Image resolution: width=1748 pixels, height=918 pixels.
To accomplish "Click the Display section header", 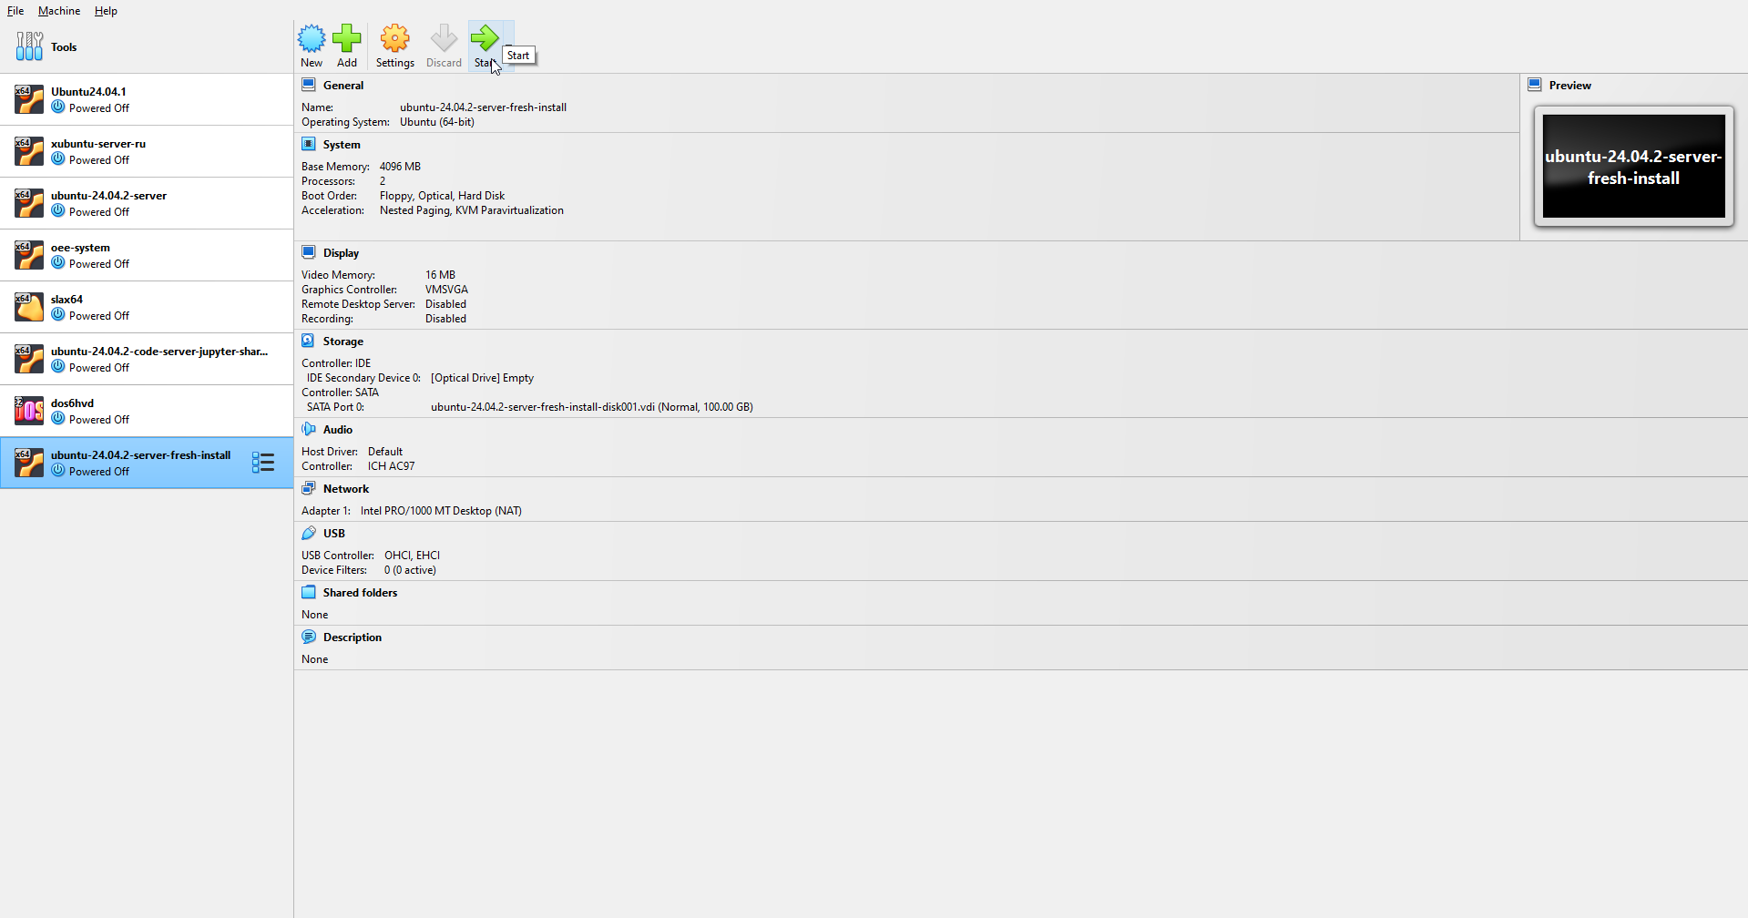I will (x=341, y=253).
